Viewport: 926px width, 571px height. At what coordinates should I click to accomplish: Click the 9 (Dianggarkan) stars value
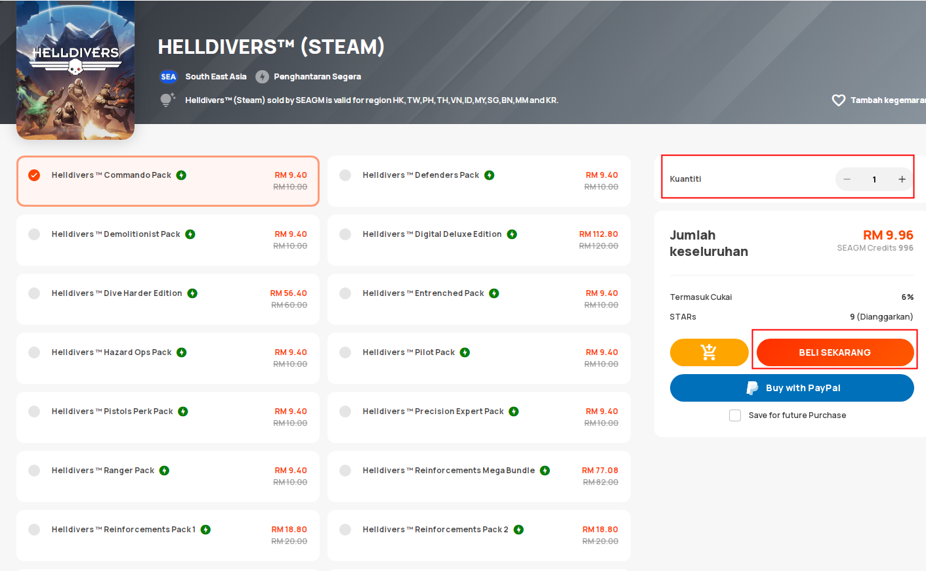point(881,317)
